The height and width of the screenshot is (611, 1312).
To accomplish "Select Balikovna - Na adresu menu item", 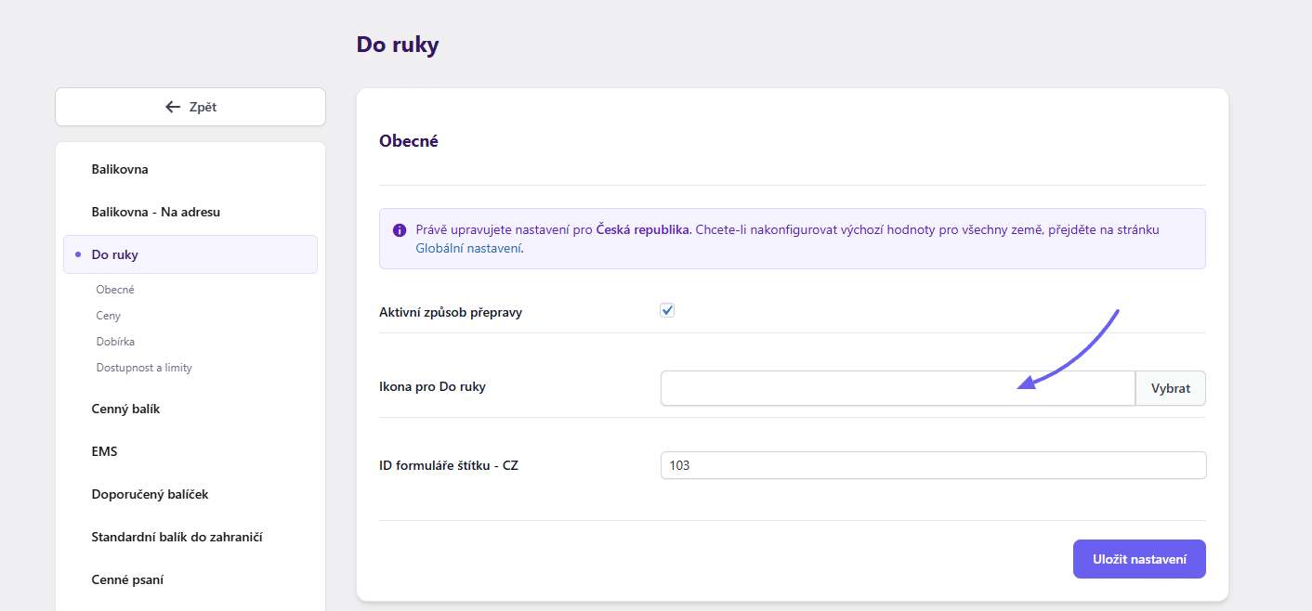I will point(155,212).
